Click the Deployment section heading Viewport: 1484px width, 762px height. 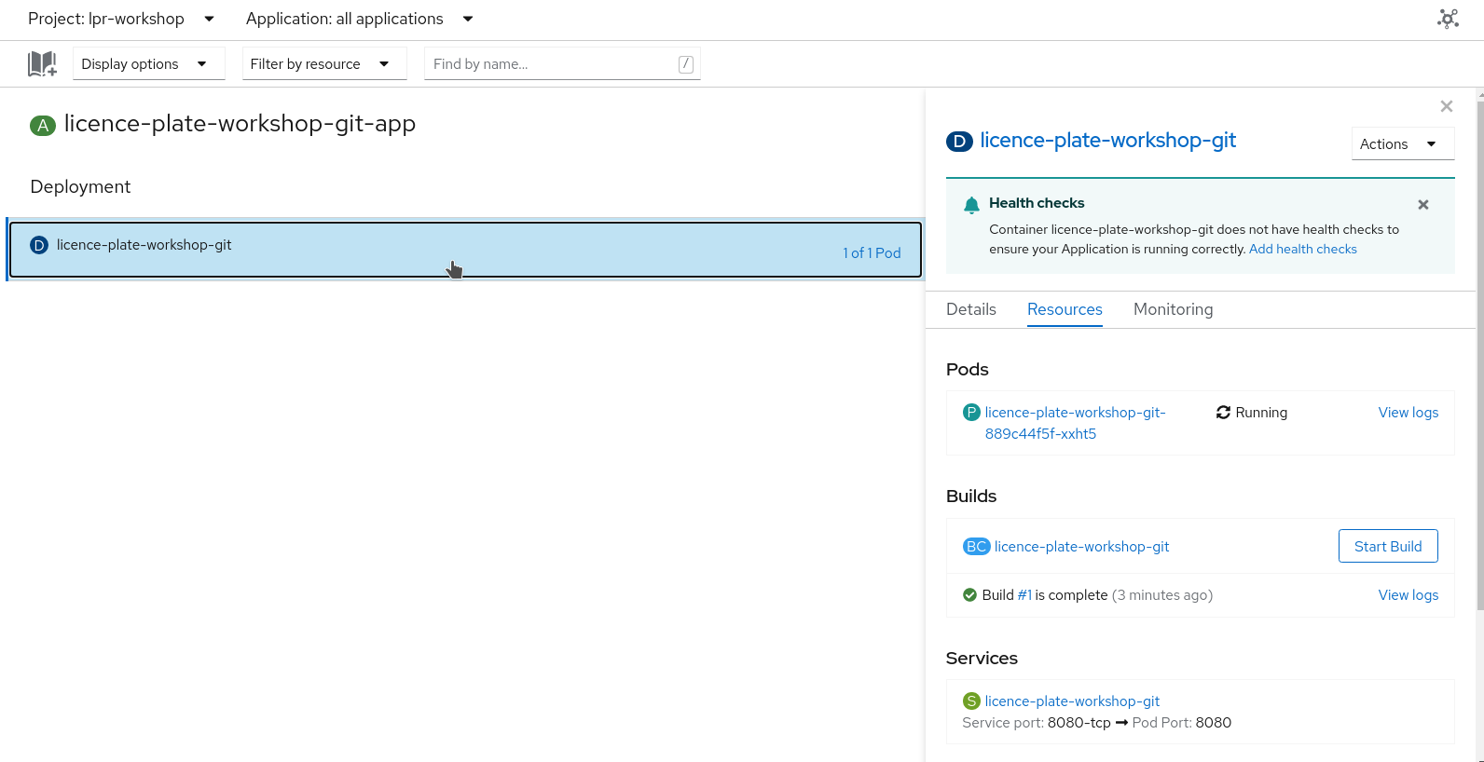tap(80, 186)
